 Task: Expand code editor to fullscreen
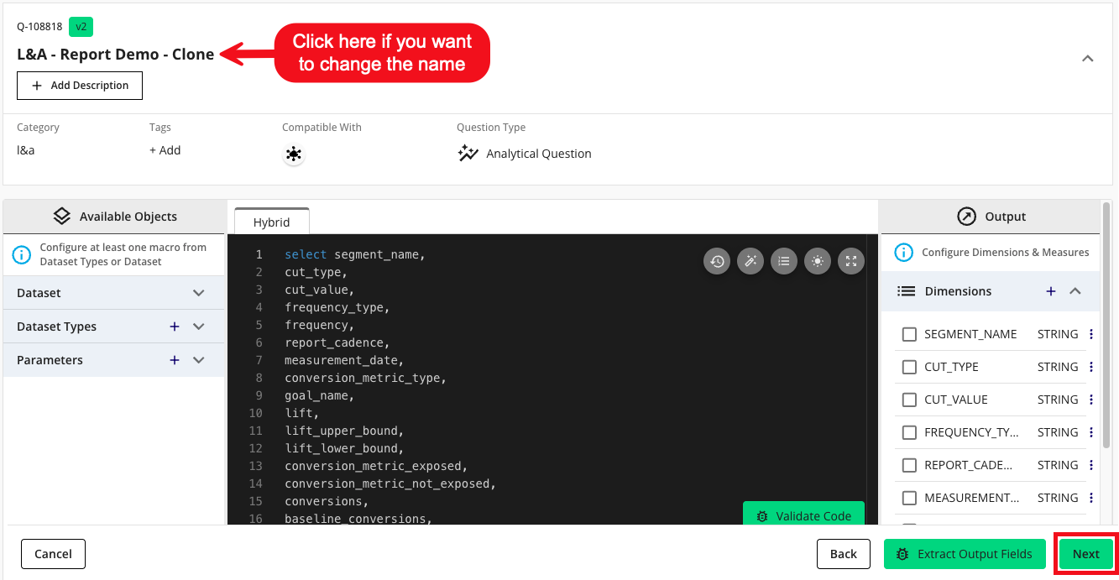tap(850, 261)
